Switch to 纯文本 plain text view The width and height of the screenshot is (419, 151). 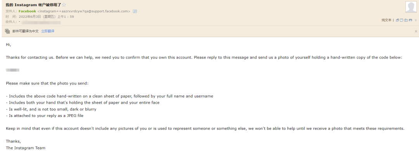pos(386,20)
